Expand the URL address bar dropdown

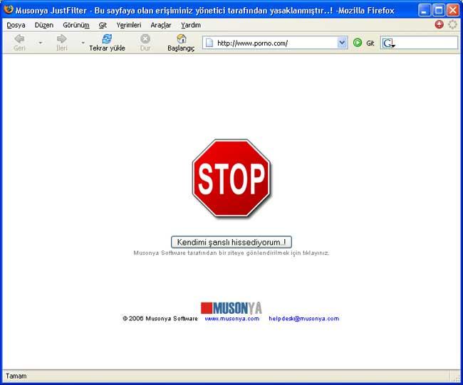[x=342, y=43]
